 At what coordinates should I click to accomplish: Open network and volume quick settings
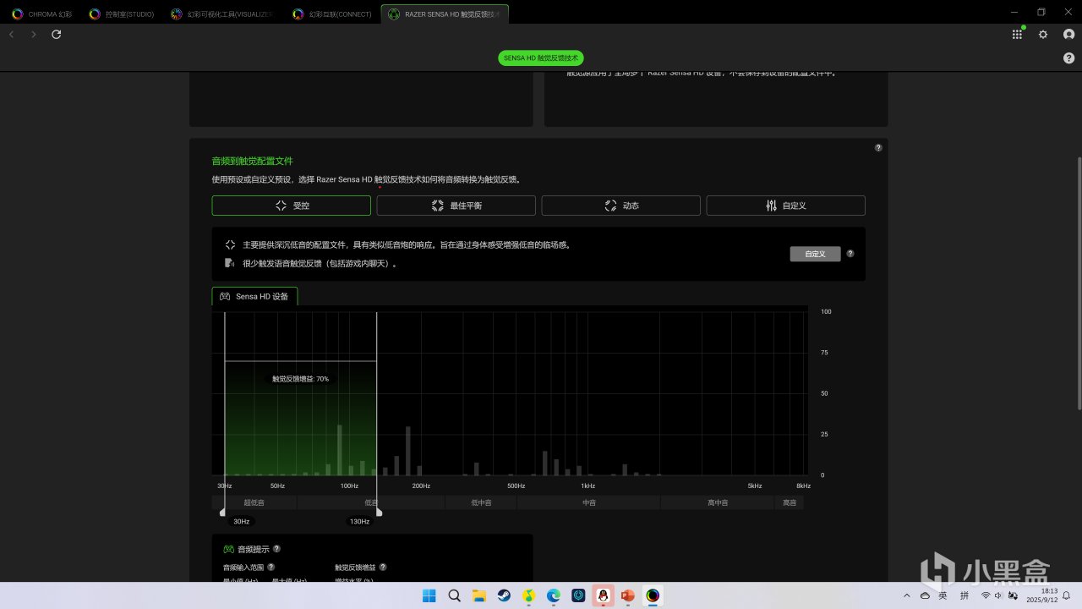click(x=999, y=595)
